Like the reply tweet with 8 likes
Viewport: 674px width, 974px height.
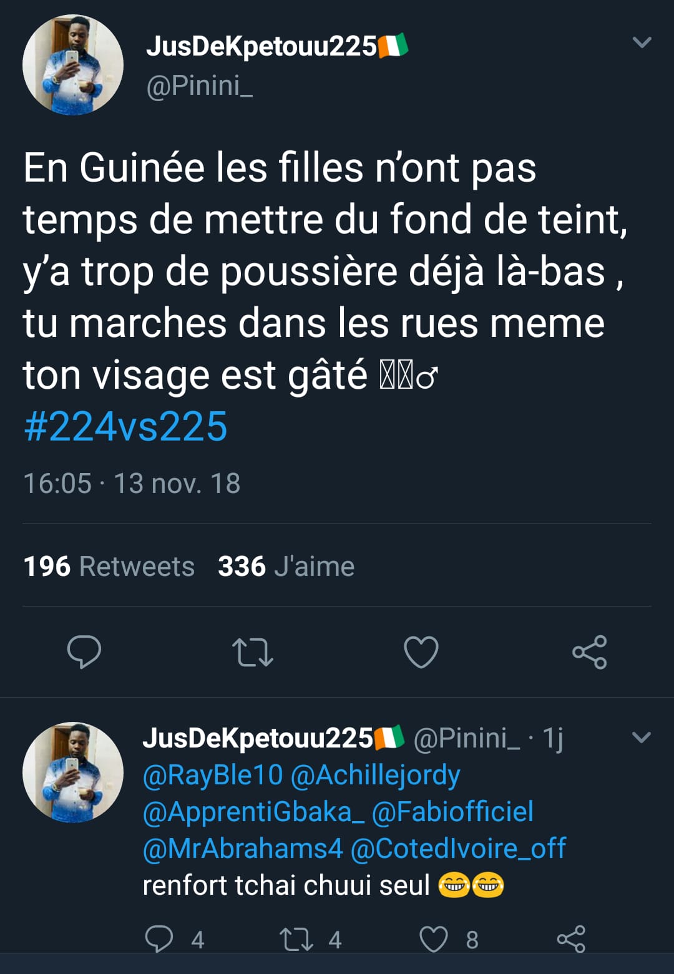(434, 939)
